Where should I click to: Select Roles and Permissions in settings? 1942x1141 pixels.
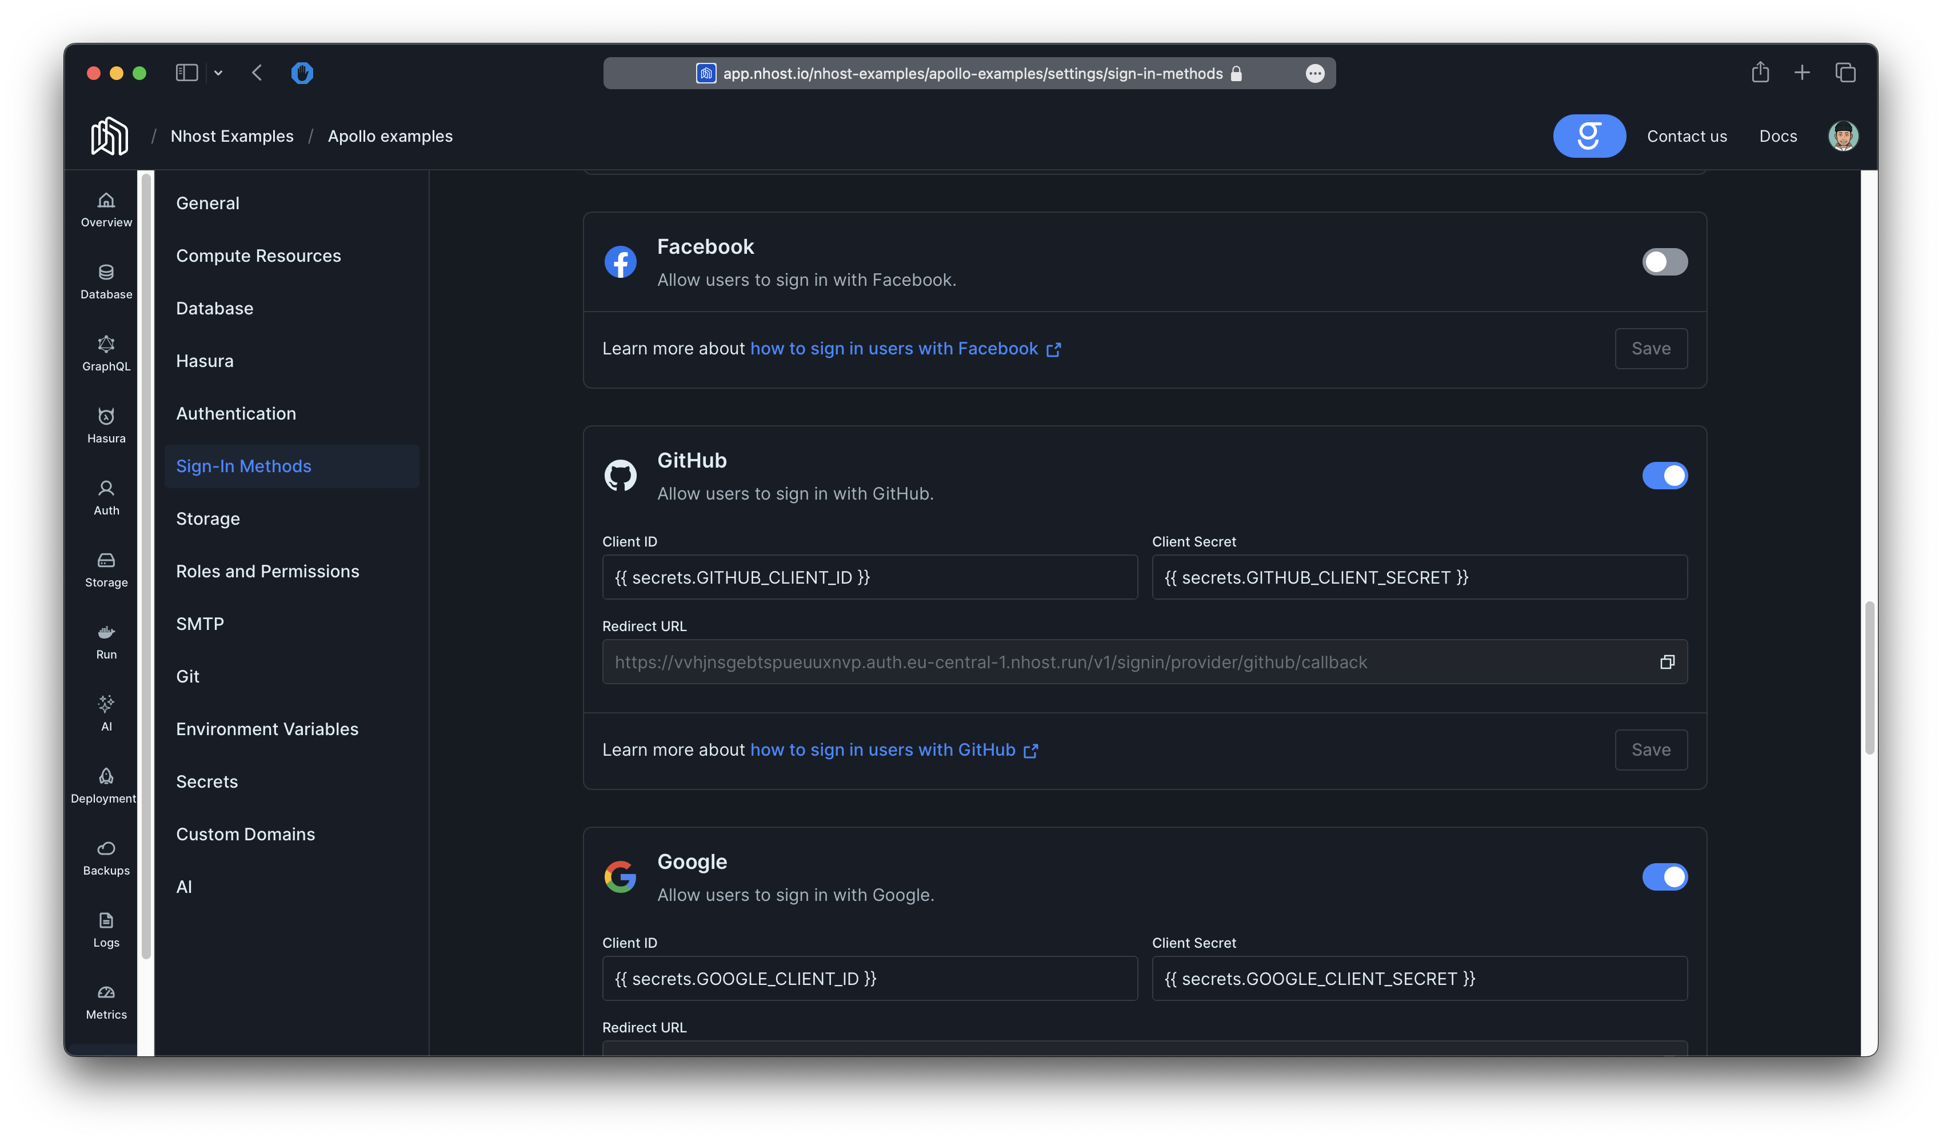coord(291,571)
